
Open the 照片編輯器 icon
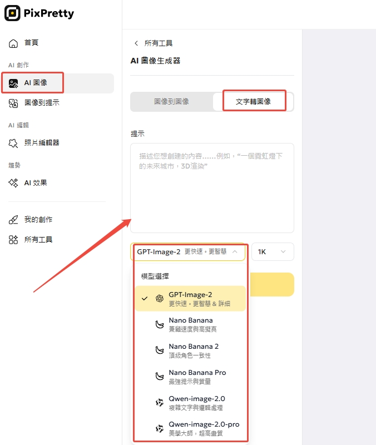pyautogui.click(x=13, y=143)
